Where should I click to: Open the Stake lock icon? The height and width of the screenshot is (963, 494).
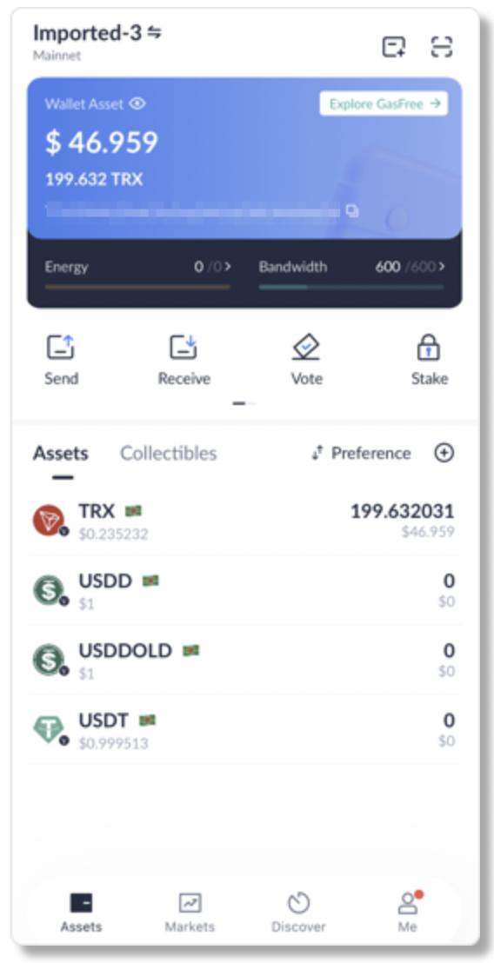click(x=429, y=348)
